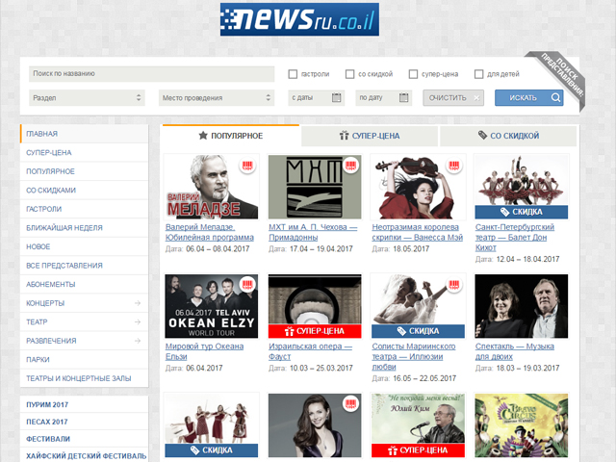Select БЛИЖАЙШАЯ НЕДЕЛЯ in sidebar

point(84,228)
